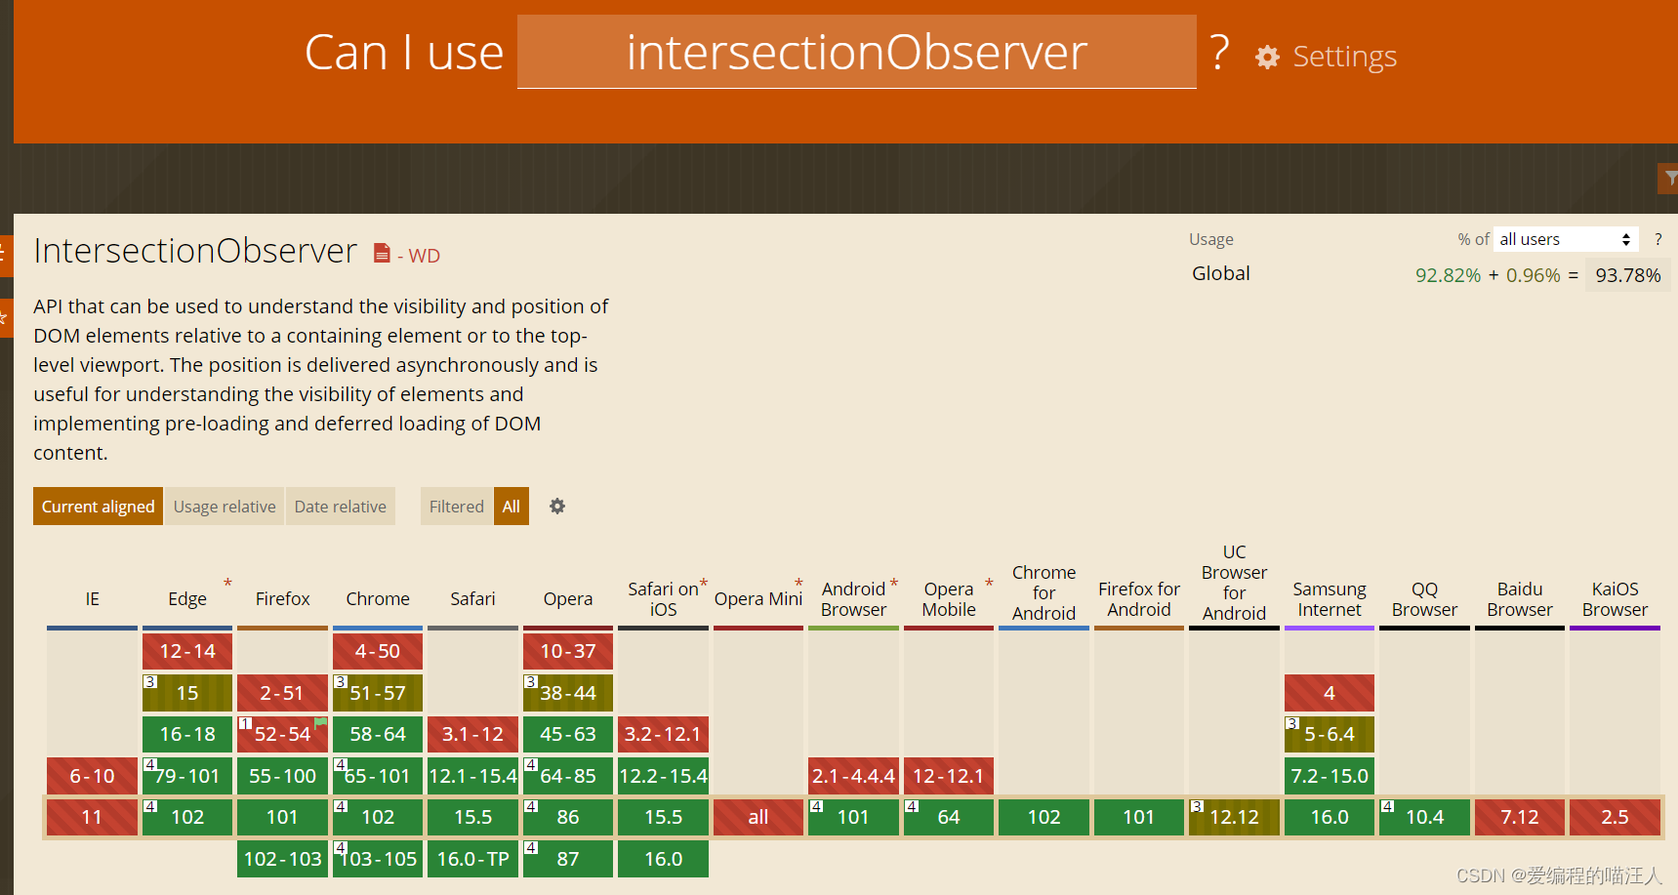This screenshot has width=1678, height=895.
Task: Select the Edge 79-101 cell
Action: tap(187, 776)
